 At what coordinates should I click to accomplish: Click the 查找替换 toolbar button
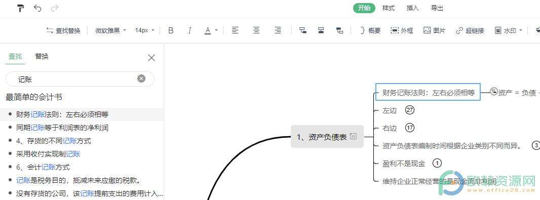click(x=63, y=31)
